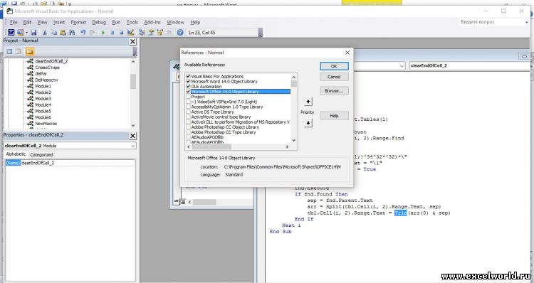Uncheck Microsoft Office 14.0 Object Library

(189, 92)
